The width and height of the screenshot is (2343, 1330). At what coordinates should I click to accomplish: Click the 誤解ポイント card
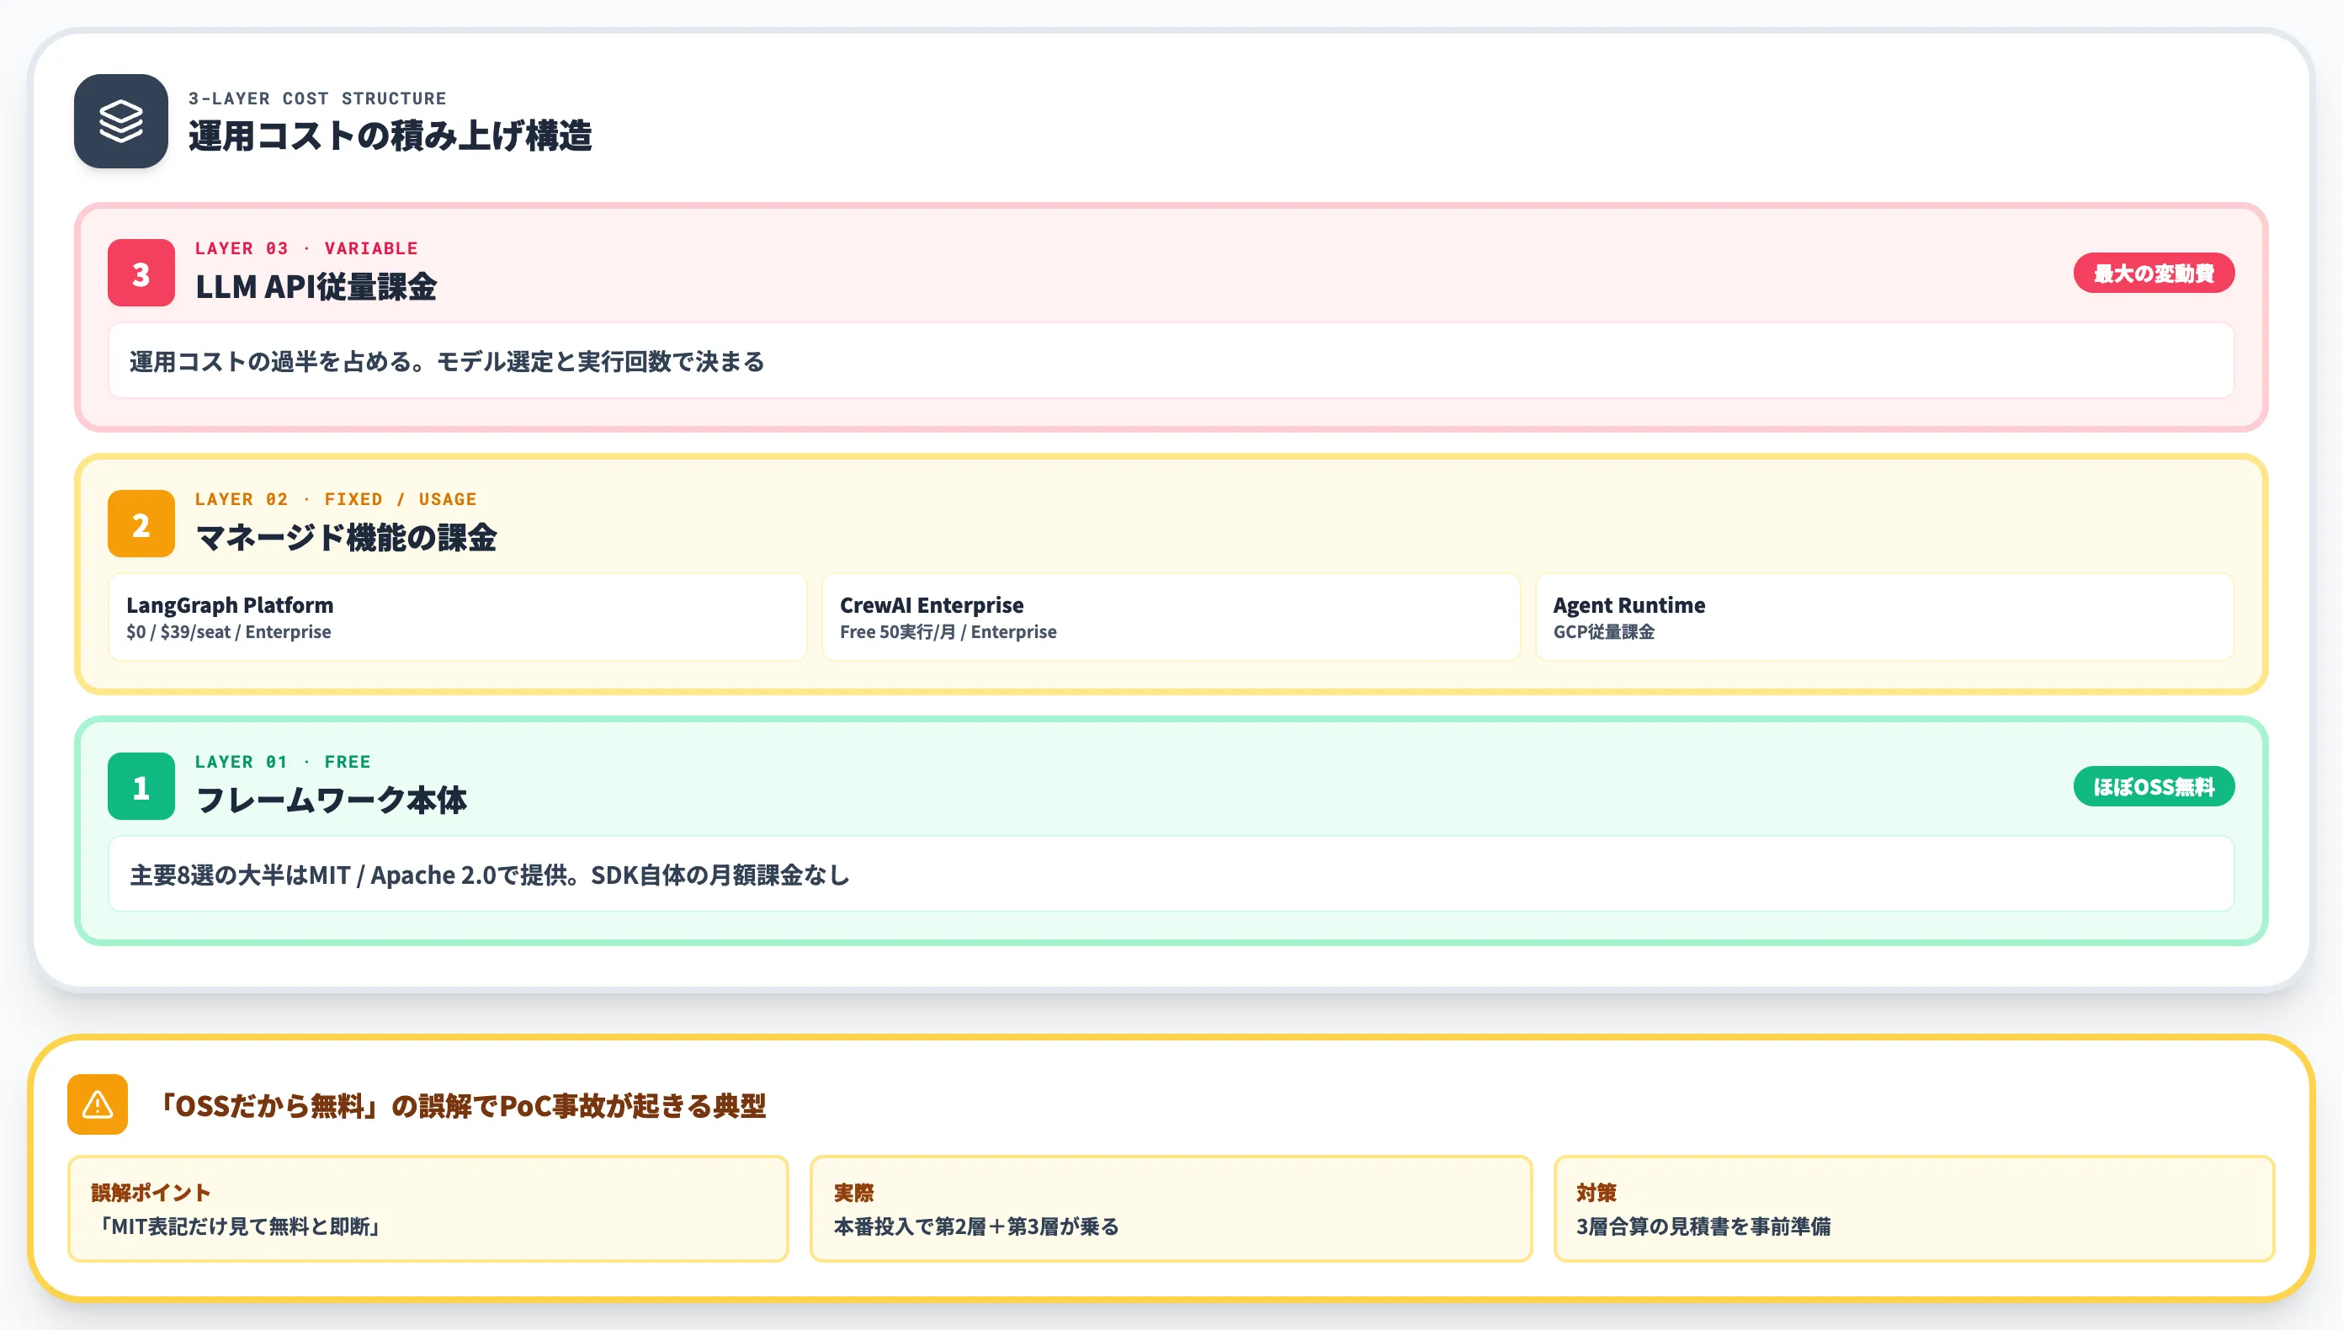coord(428,1209)
